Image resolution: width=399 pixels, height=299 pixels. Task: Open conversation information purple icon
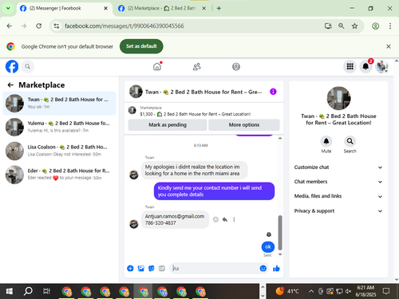click(x=273, y=92)
